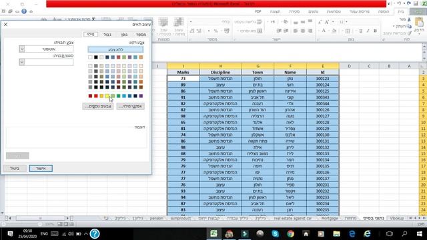Pick the black swatch in theme colors row
The width and height of the screenshot is (427, 240).
(x=96, y=57)
